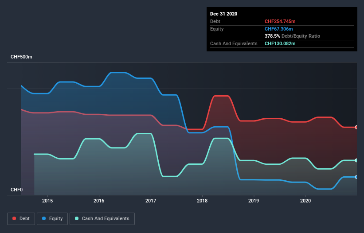Click the 378.5% Debt/Equity Ratio text
Viewport: 364px width, 233px height.
(292, 36)
